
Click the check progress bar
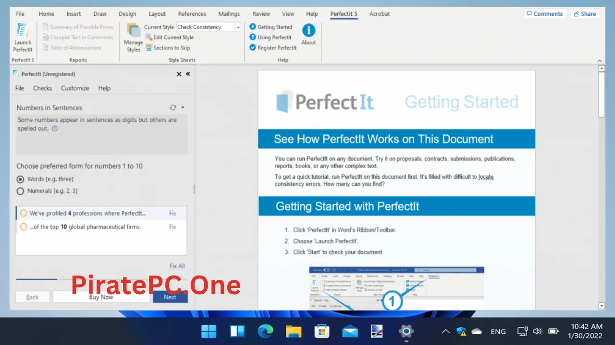[x=101, y=279]
